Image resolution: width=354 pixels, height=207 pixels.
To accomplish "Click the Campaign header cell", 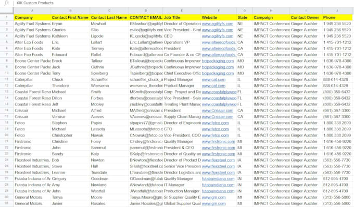I will pyautogui.click(x=271, y=17).
